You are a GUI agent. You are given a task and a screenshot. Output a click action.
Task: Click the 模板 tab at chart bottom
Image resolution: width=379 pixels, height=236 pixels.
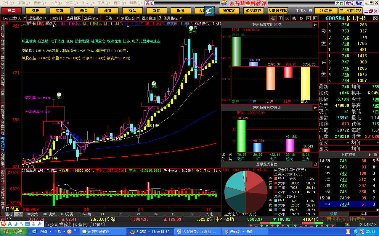click(x=18, y=214)
